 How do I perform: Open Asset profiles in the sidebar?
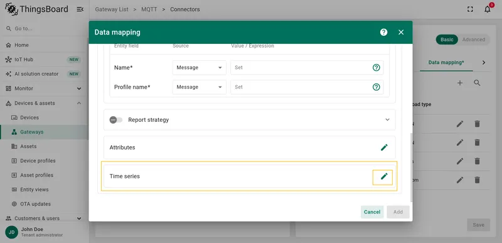44,175
